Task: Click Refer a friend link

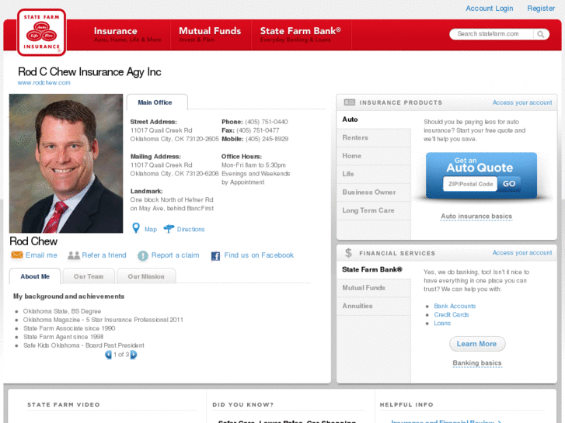Action: [104, 255]
